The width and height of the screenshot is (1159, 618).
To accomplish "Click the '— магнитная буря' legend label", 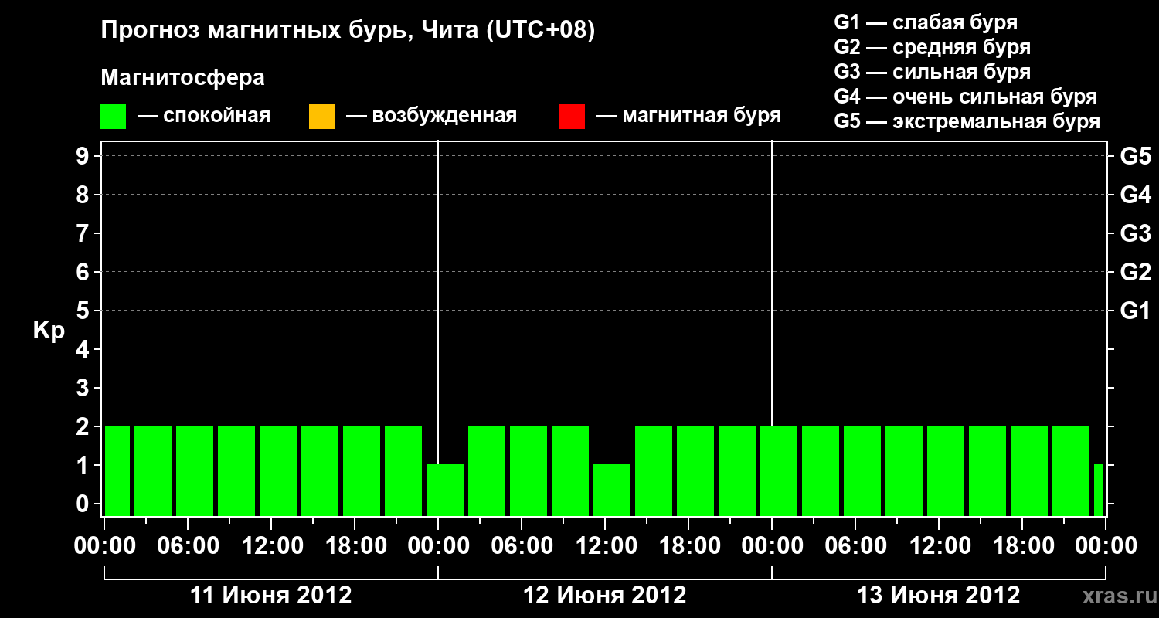I will (x=689, y=117).
